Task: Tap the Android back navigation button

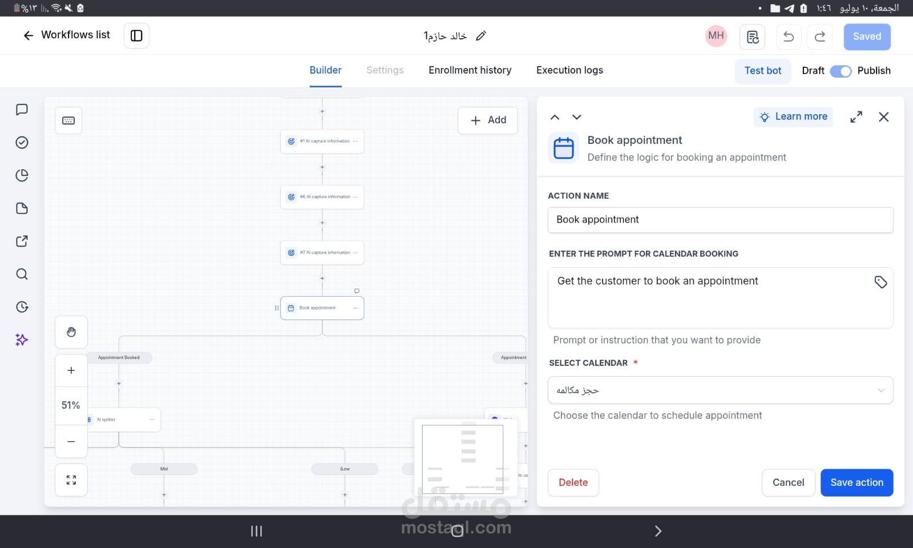Action: 657,531
